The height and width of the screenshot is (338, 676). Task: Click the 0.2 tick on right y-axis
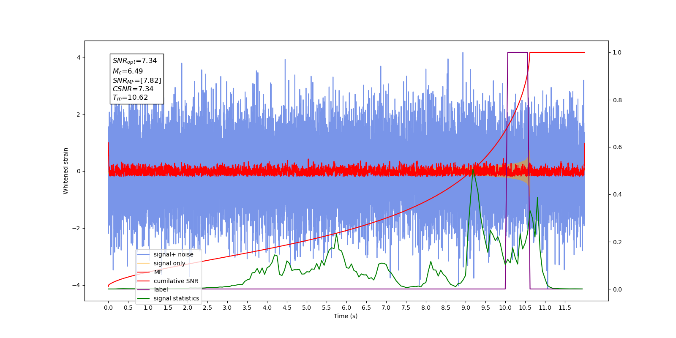pos(617,242)
